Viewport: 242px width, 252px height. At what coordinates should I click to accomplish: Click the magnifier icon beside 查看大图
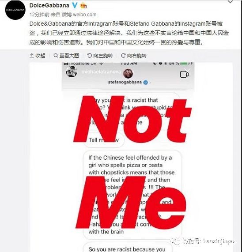56,56
